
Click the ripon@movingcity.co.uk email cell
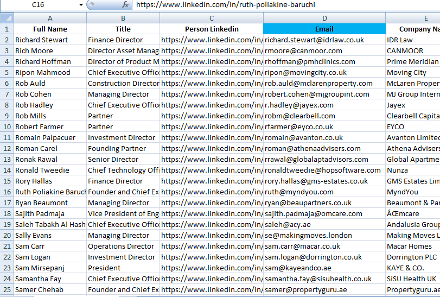click(x=324, y=72)
